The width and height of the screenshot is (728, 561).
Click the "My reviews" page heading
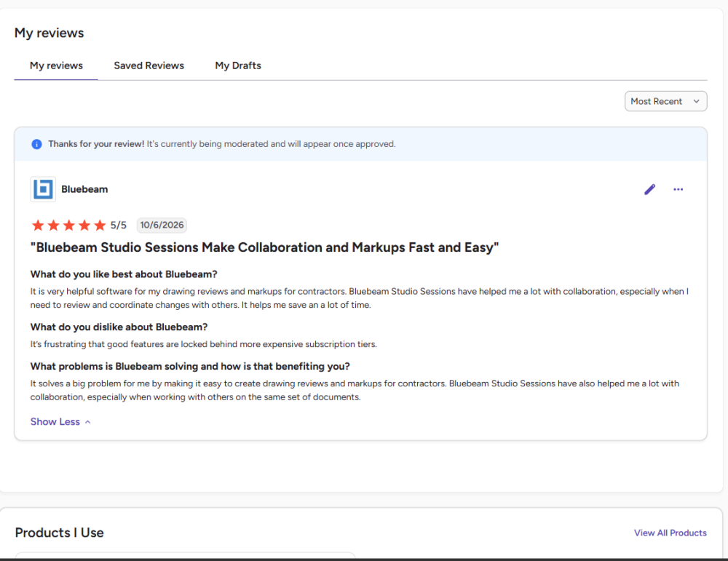[50, 33]
